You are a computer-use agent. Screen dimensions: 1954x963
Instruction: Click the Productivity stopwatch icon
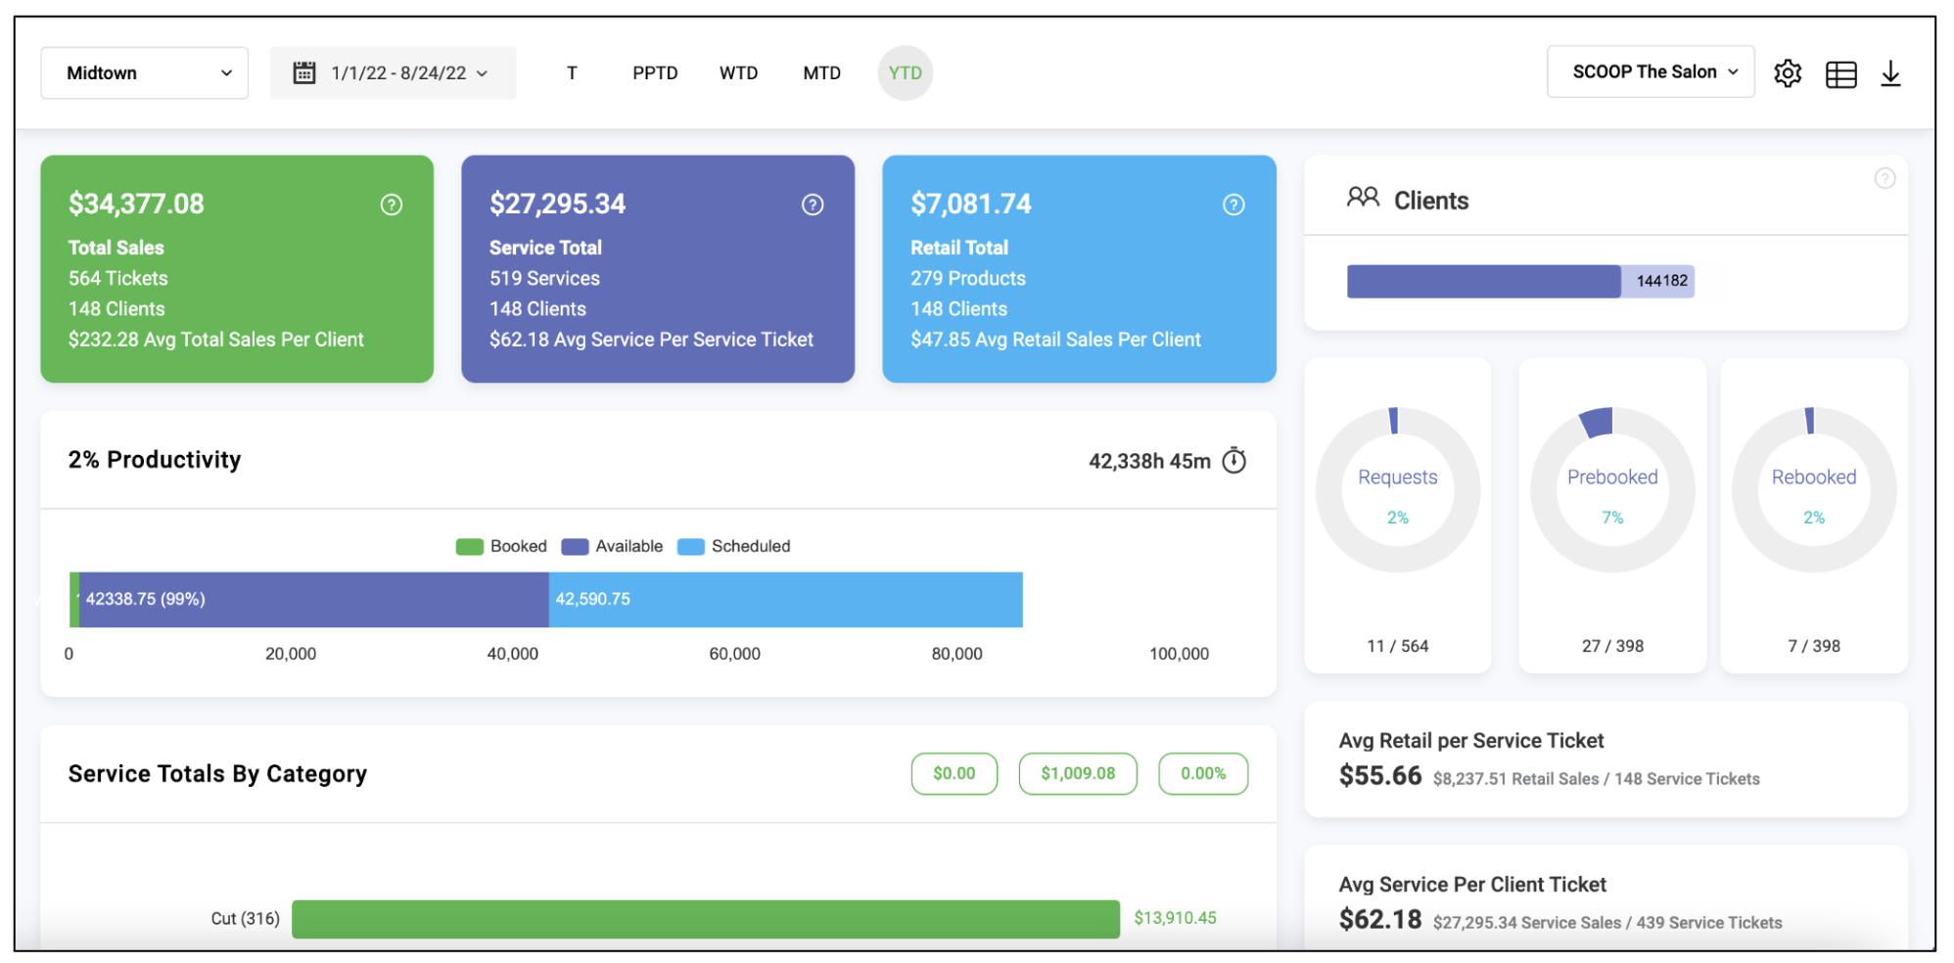pos(1234,460)
